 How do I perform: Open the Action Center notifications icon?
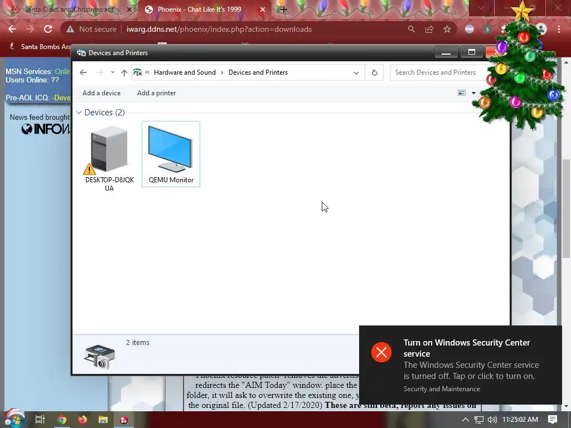click(x=553, y=420)
